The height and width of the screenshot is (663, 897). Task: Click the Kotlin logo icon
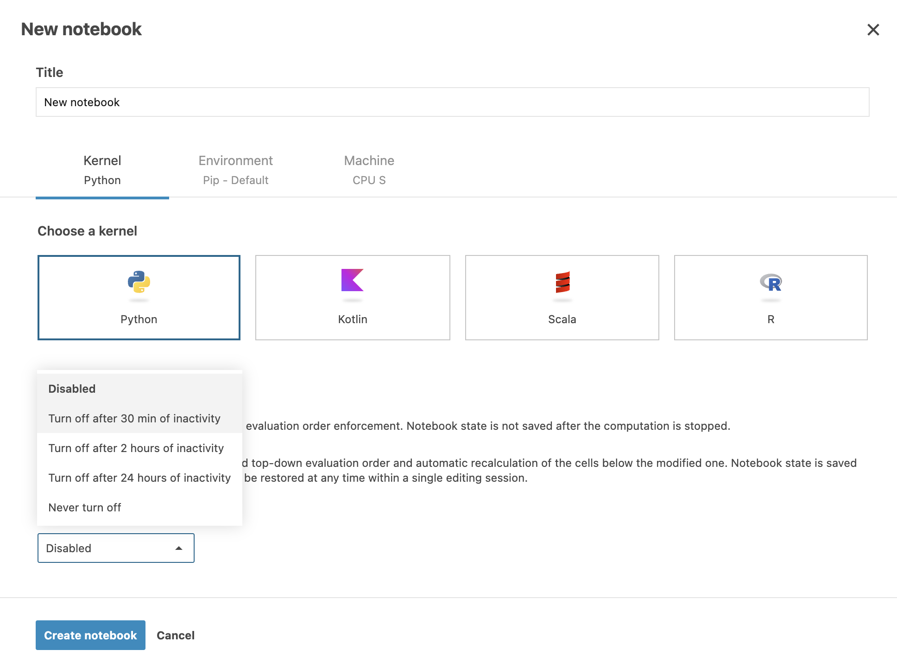[352, 280]
